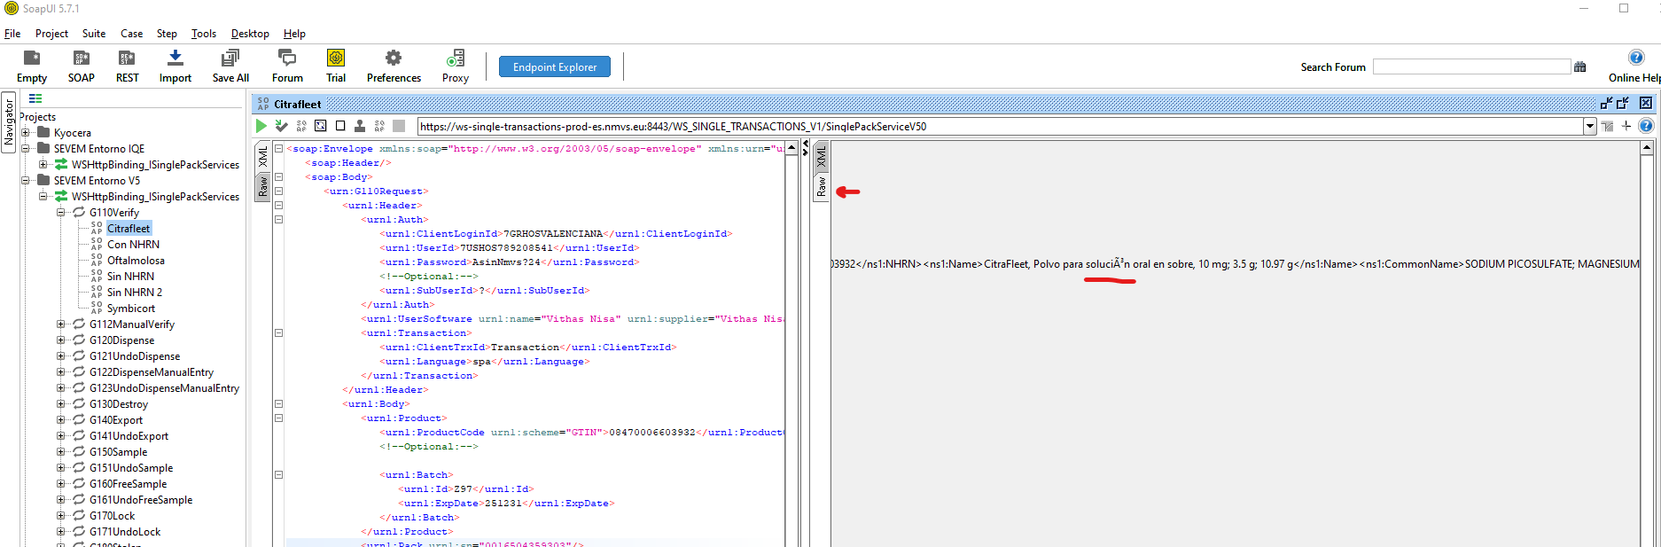The image size is (1661, 547).
Task: Collapse SEVEM Entorno IQE project
Action: coord(27,149)
